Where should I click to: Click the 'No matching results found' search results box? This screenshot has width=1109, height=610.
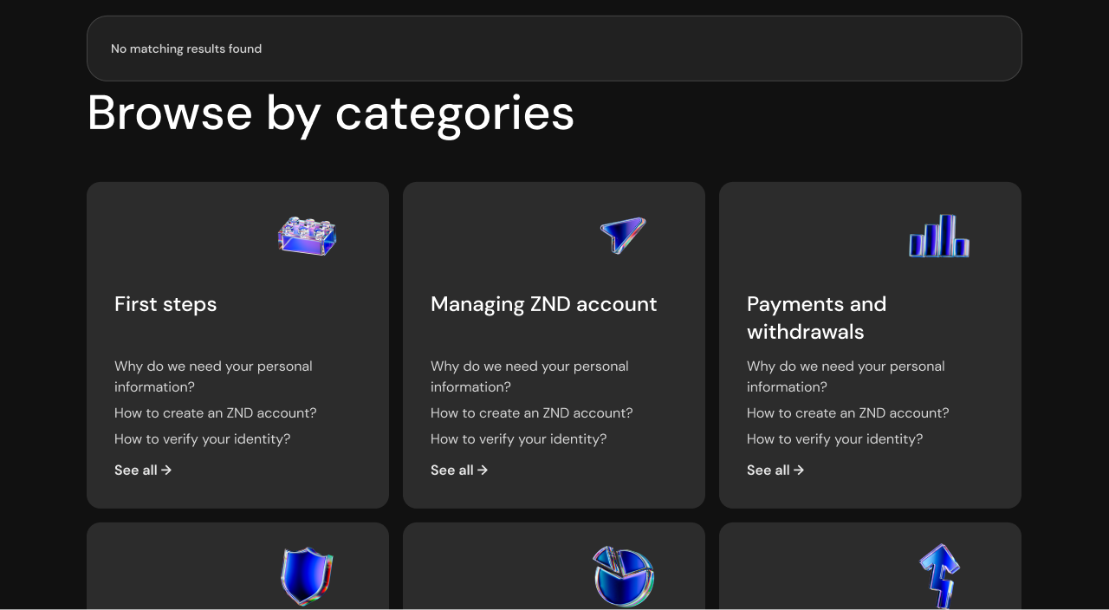pos(554,49)
